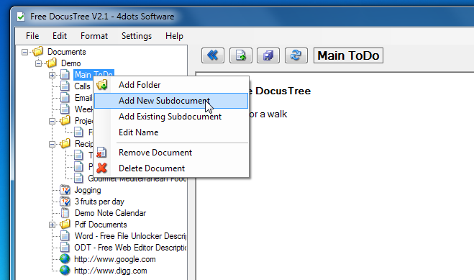474x280 pixels.
Task: Click the new document toolbar icon
Action: 241,55
